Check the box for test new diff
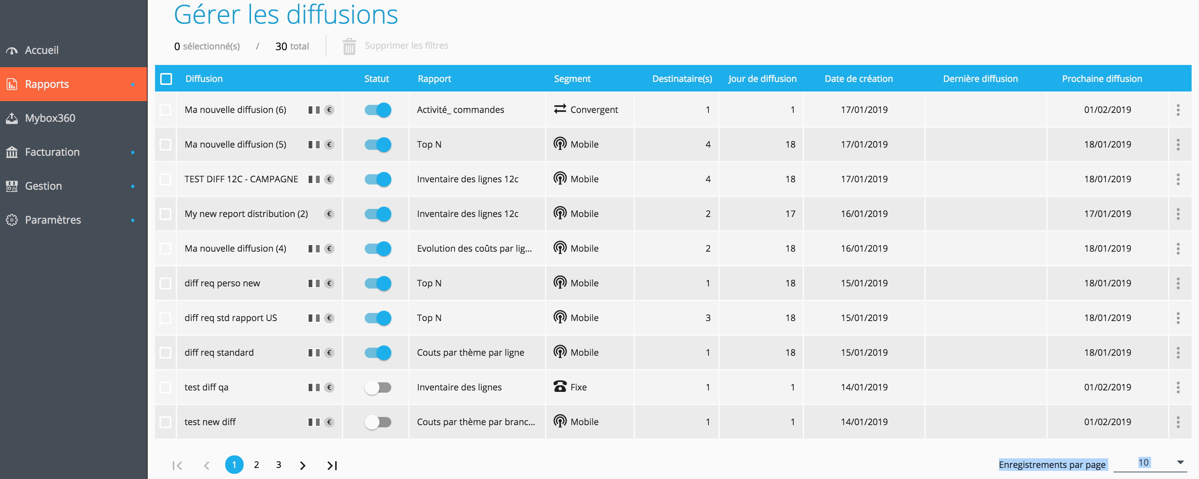Viewport: 1199px width, 479px height. tap(165, 422)
